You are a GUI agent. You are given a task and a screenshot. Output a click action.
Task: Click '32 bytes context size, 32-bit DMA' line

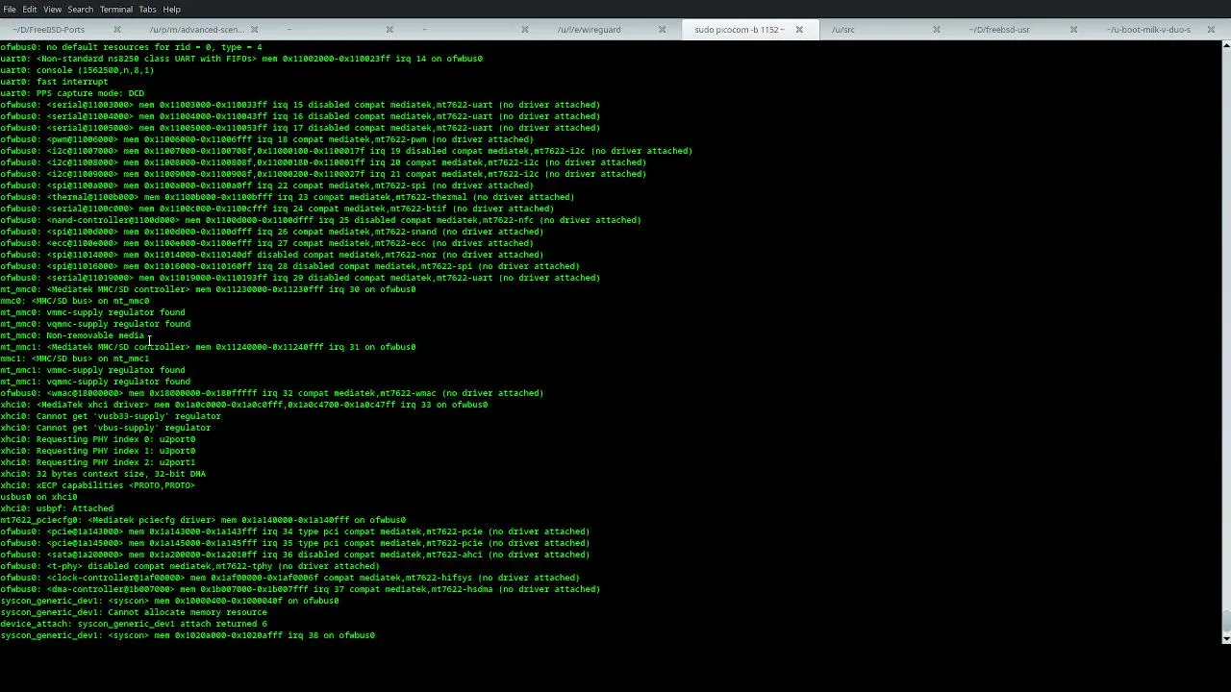click(x=103, y=474)
